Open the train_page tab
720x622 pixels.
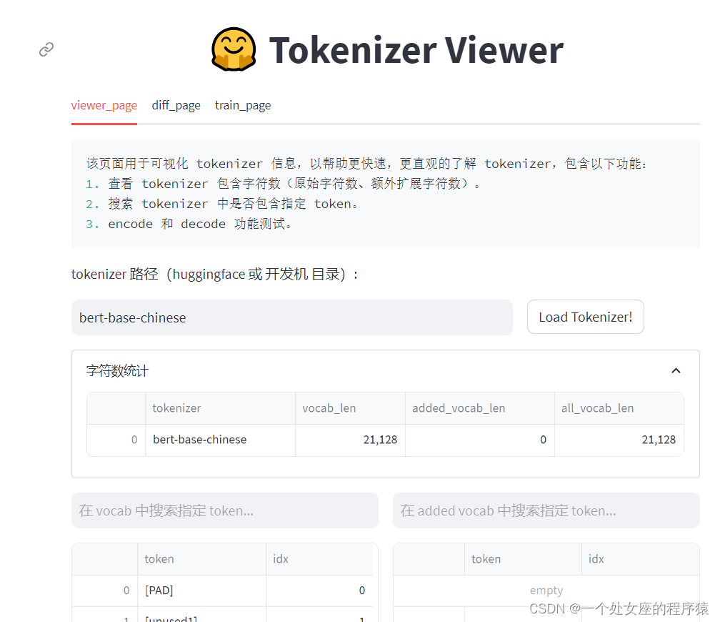pos(243,105)
